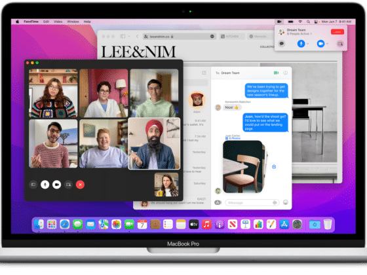Image resolution: width=367 pixels, height=275 pixels.
Task: Open App Store from the Dock
Action: tap(284, 225)
